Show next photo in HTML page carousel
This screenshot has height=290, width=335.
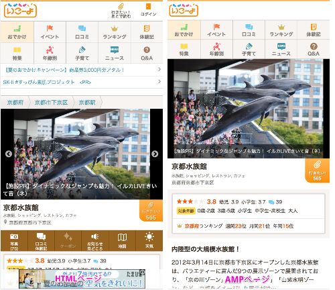coord(155,154)
